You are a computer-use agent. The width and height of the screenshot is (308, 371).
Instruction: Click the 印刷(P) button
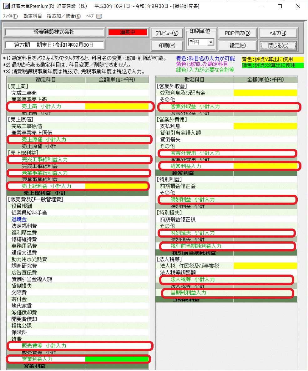pos(167,45)
